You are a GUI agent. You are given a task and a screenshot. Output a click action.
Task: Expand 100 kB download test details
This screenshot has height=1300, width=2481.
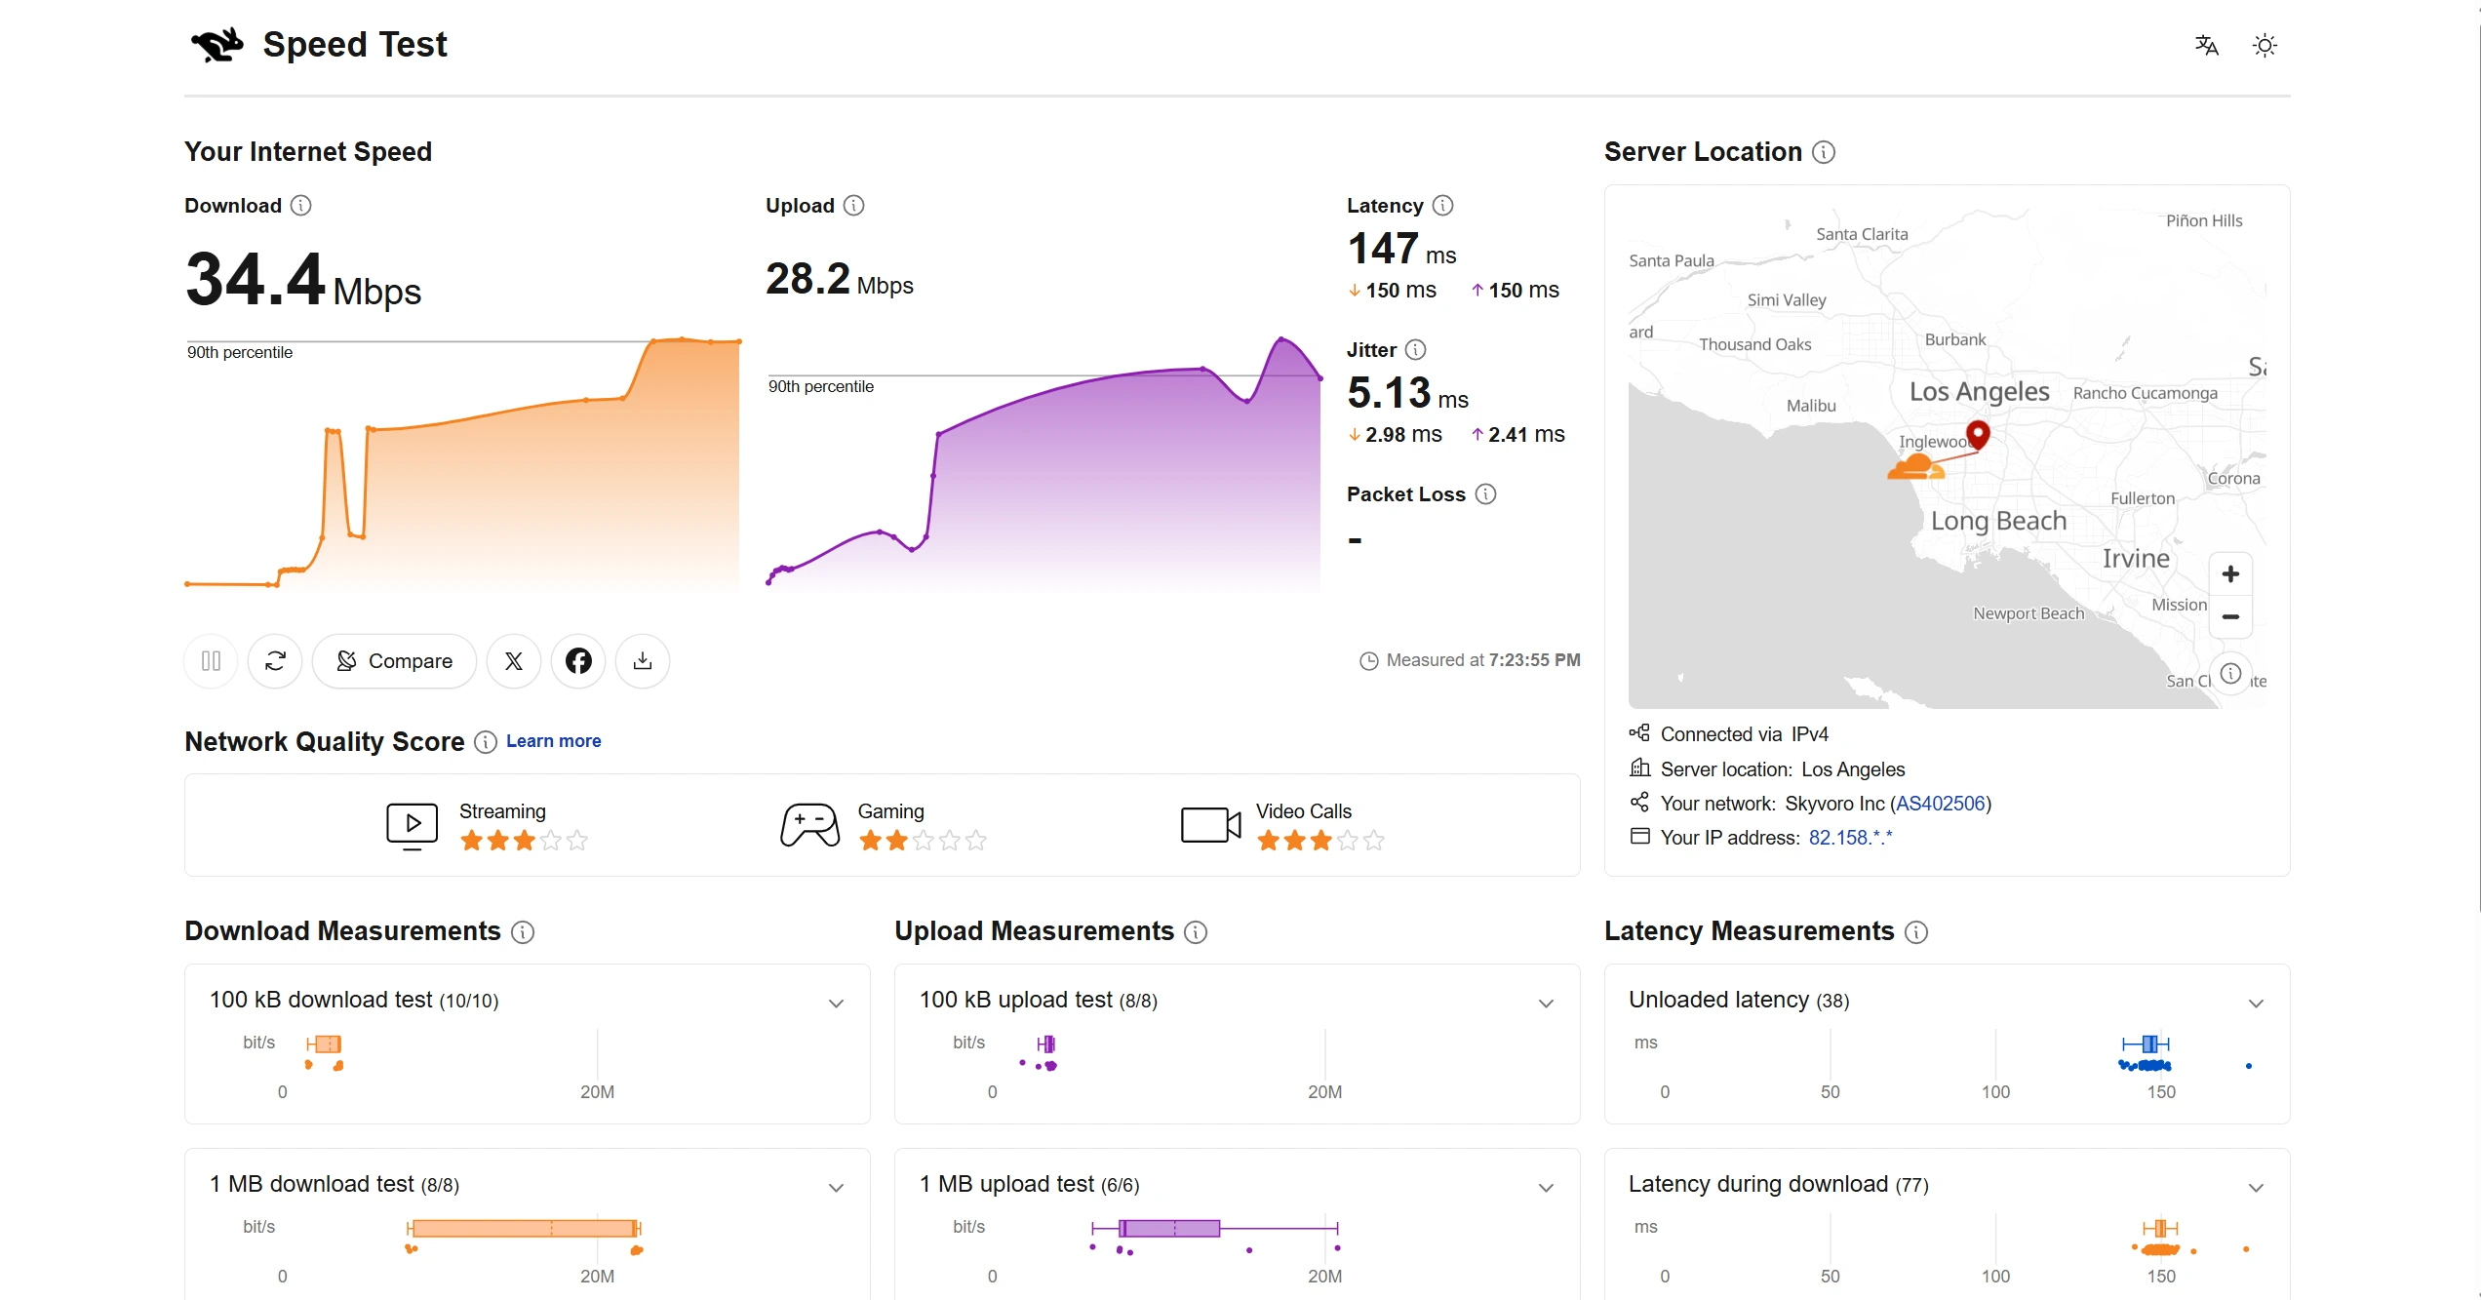836,1004
